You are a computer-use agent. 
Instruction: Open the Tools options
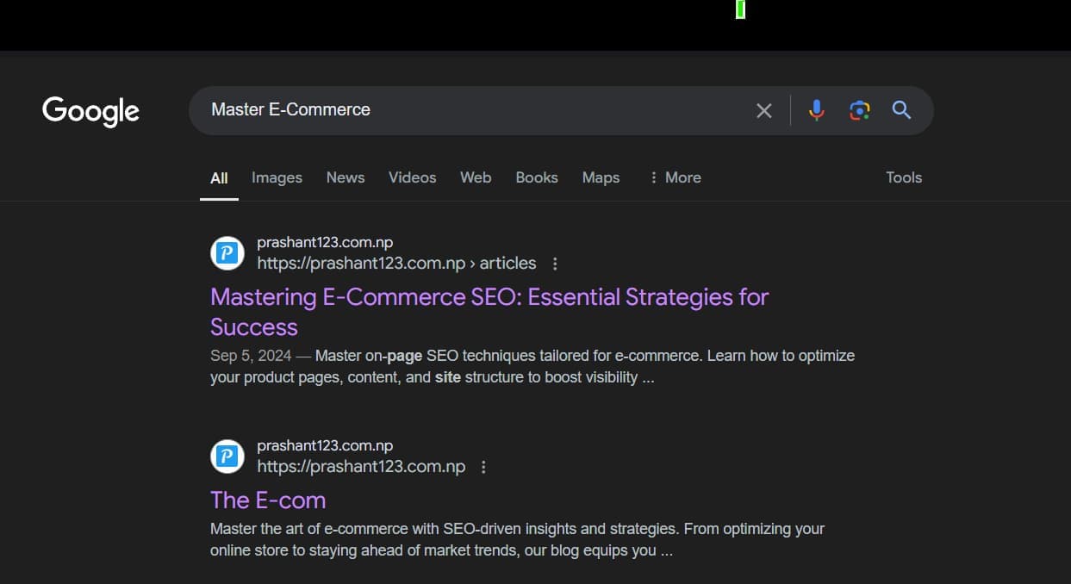tap(904, 177)
